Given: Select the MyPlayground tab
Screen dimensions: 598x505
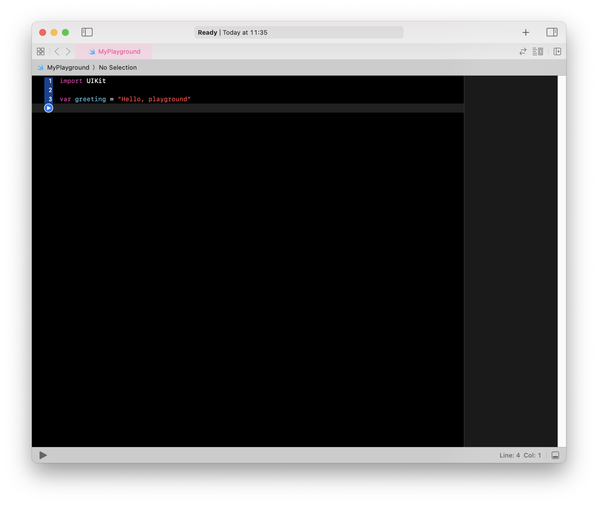Looking at the screenshot, I should (x=114, y=51).
